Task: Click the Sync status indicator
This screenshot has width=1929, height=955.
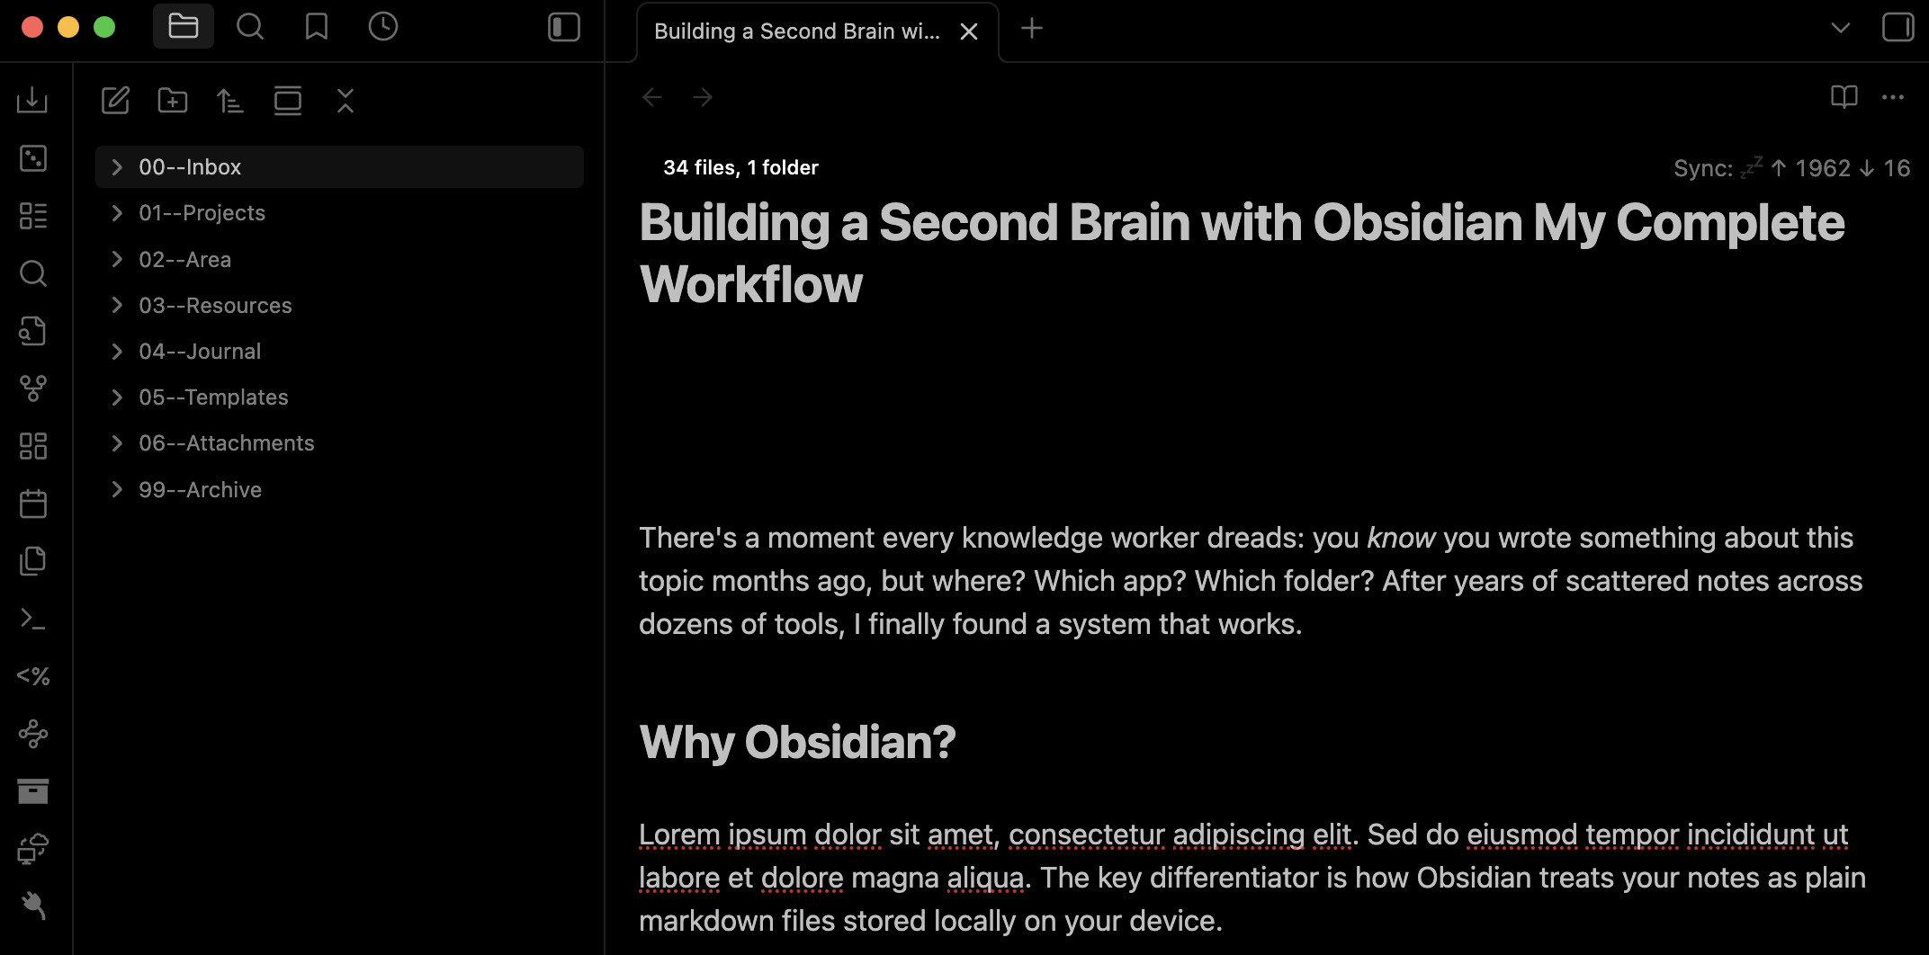Action: tap(1790, 168)
